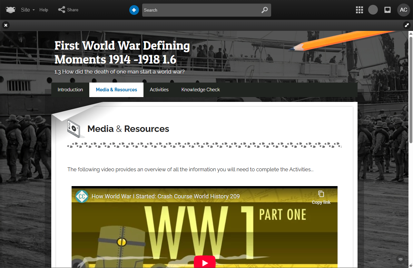Open the apps grid launcher
The width and height of the screenshot is (413, 268).
(x=359, y=10)
